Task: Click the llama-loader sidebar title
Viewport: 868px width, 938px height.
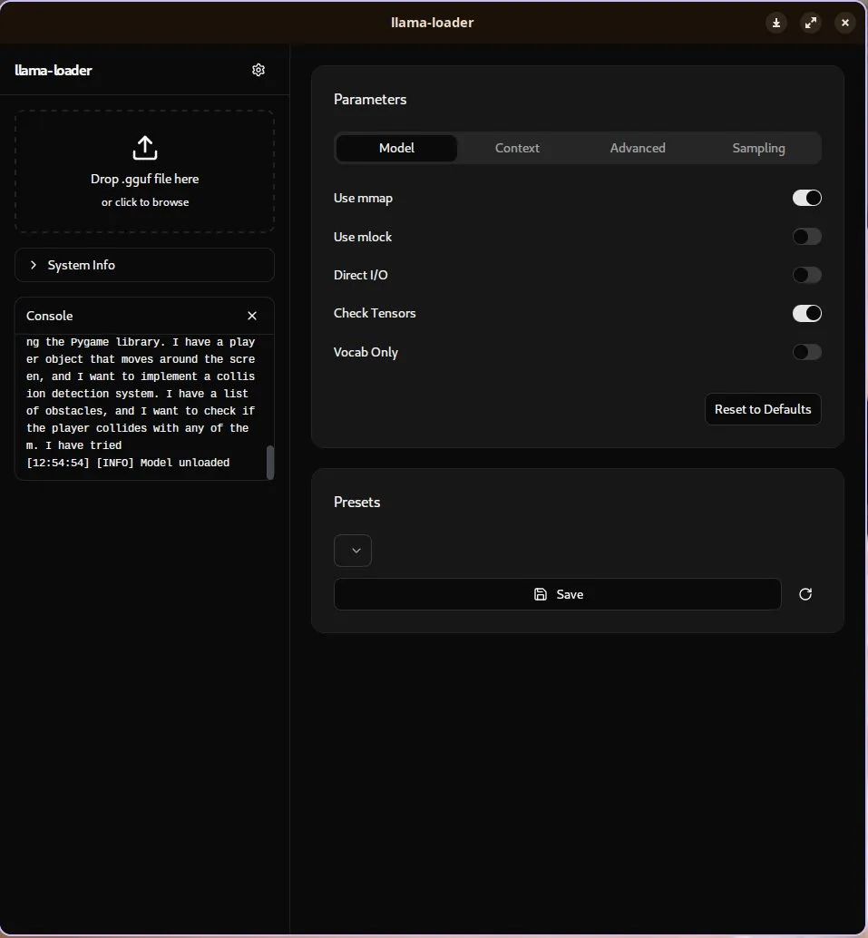Action: click(x=54, y=70)
